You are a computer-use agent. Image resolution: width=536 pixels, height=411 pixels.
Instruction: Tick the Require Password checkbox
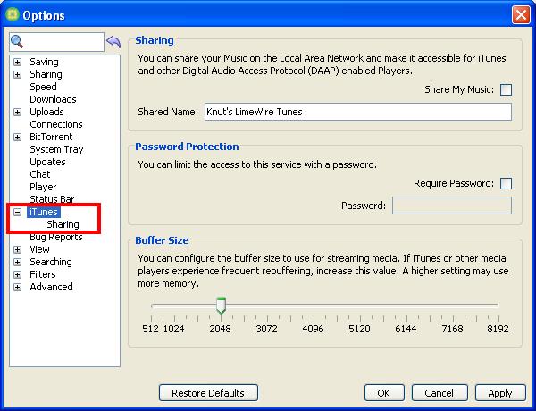(506, 184)
